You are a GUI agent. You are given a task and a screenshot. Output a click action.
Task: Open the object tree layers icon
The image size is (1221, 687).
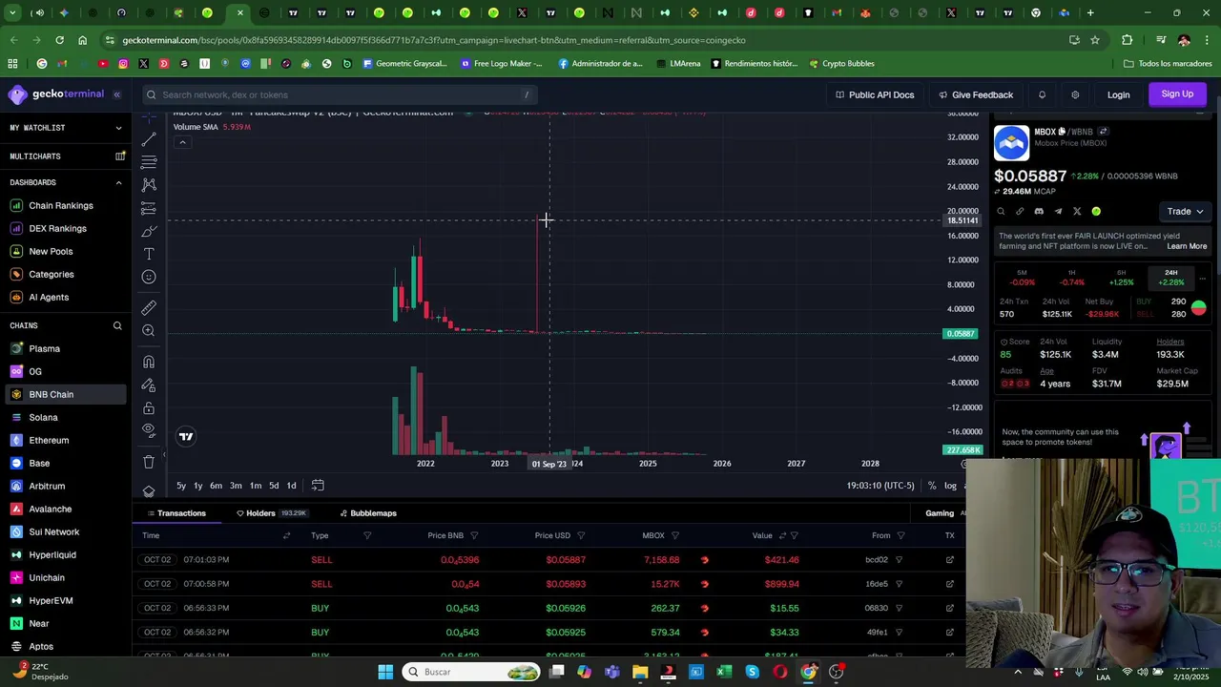[149, 491]
